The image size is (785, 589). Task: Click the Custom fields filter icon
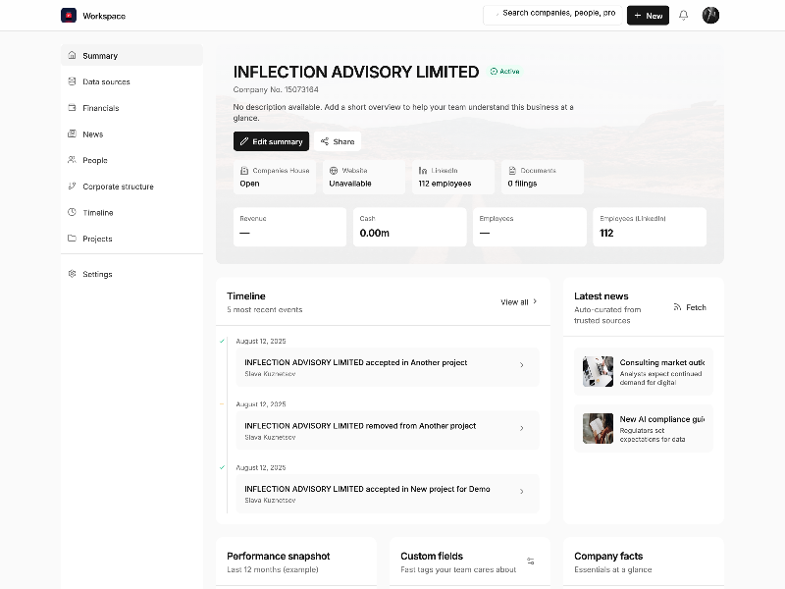531,562
